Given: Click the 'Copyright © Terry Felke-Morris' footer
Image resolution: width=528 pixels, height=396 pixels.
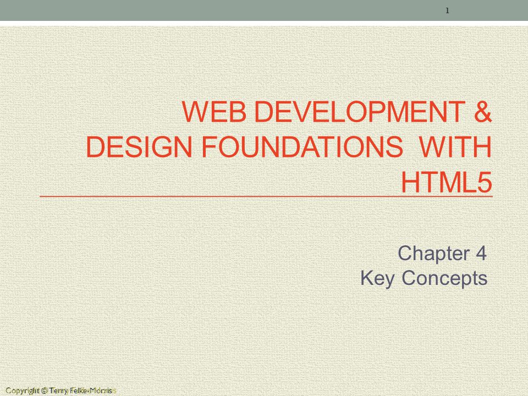Looking at the screenshot, I should 60,391.
